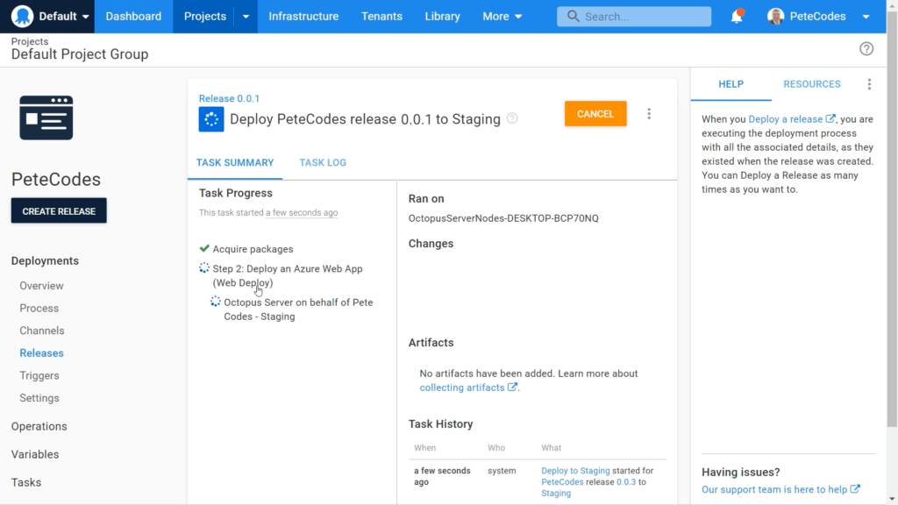
Task: Open the deployment overflow menu beside Cancel
Action: pyautogui.click(x=649, y=114)
